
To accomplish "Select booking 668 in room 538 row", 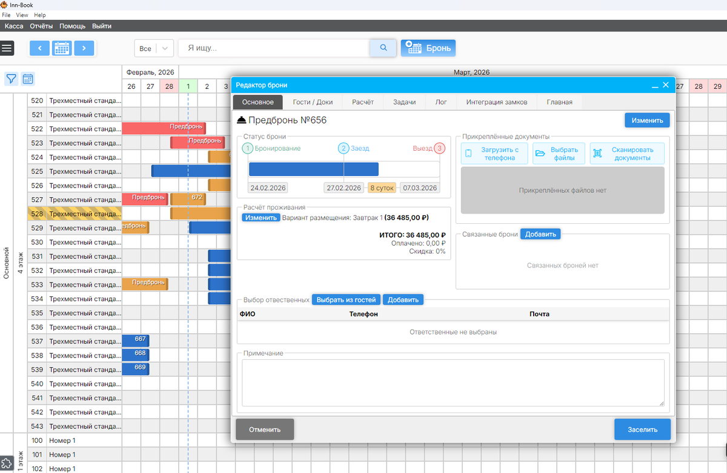I will pos(136,356).
